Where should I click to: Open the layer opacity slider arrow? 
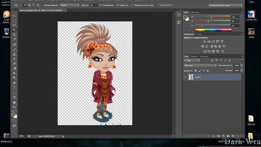[242, 65]
